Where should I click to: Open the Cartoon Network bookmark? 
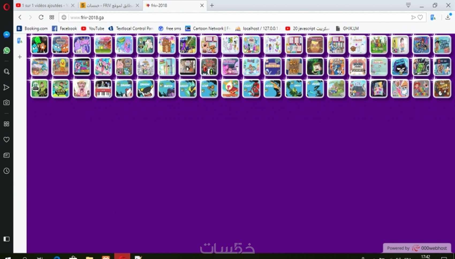(208, 28)
